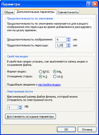This screenshot has height=135, width=99.
Task: Decrease Продолжительность изображения with down arrow
Action: [68, 41]
